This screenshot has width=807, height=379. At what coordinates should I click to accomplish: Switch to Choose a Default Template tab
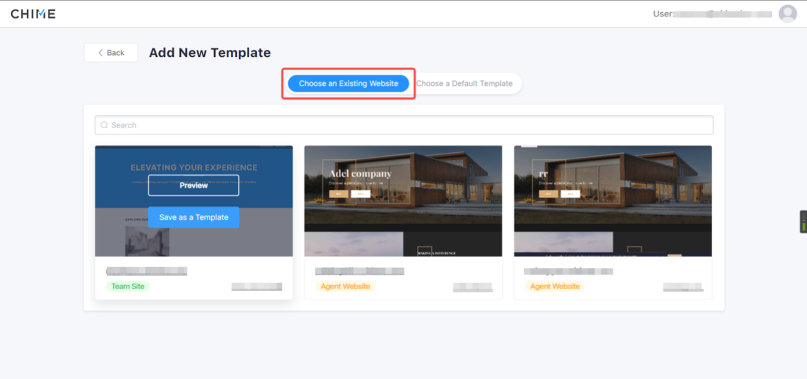(464, 83)
